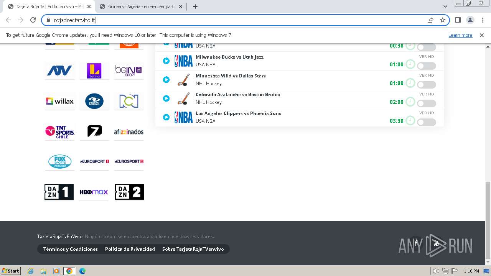491x276 pixels.
Task: Open the Afizzinados channel logo
Action: tap(129, 131)
